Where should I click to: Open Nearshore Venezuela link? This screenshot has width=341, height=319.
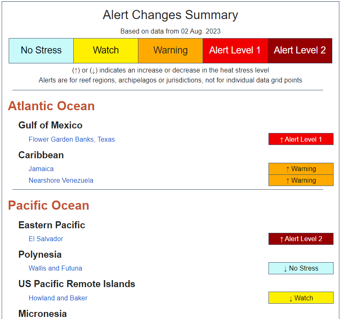click(x=61, y=180)
